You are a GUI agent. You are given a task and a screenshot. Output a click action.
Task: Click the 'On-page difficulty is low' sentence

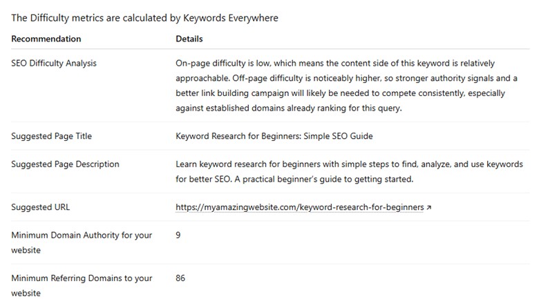click(231, 63)
